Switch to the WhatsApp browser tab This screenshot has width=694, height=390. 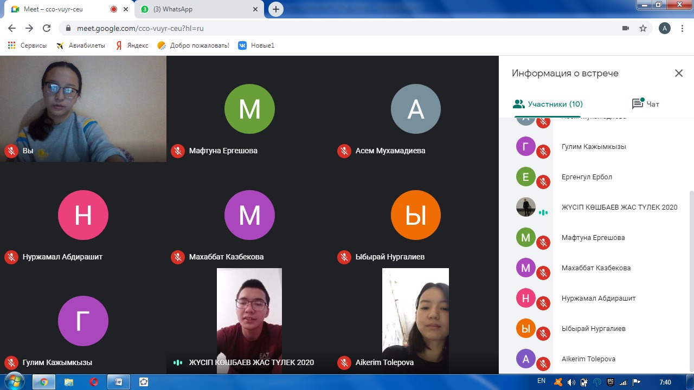click(198, 9)
